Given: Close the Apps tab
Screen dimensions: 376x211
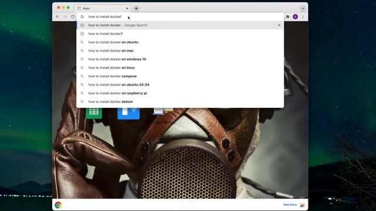Looking at the screenshot, I should 127,8.
